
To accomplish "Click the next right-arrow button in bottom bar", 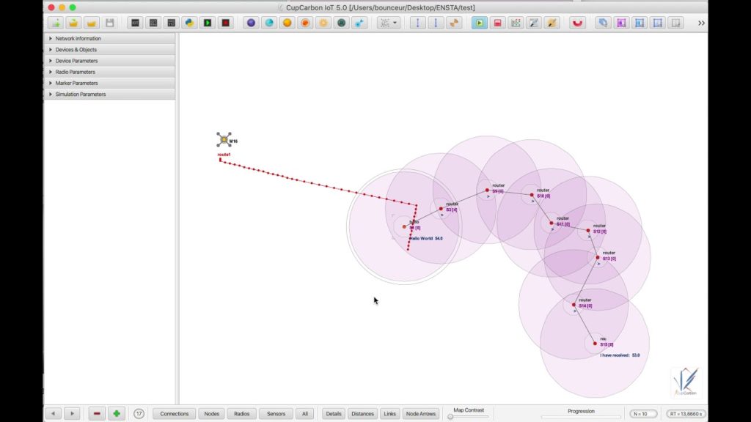I will click(x=72, y=413).
